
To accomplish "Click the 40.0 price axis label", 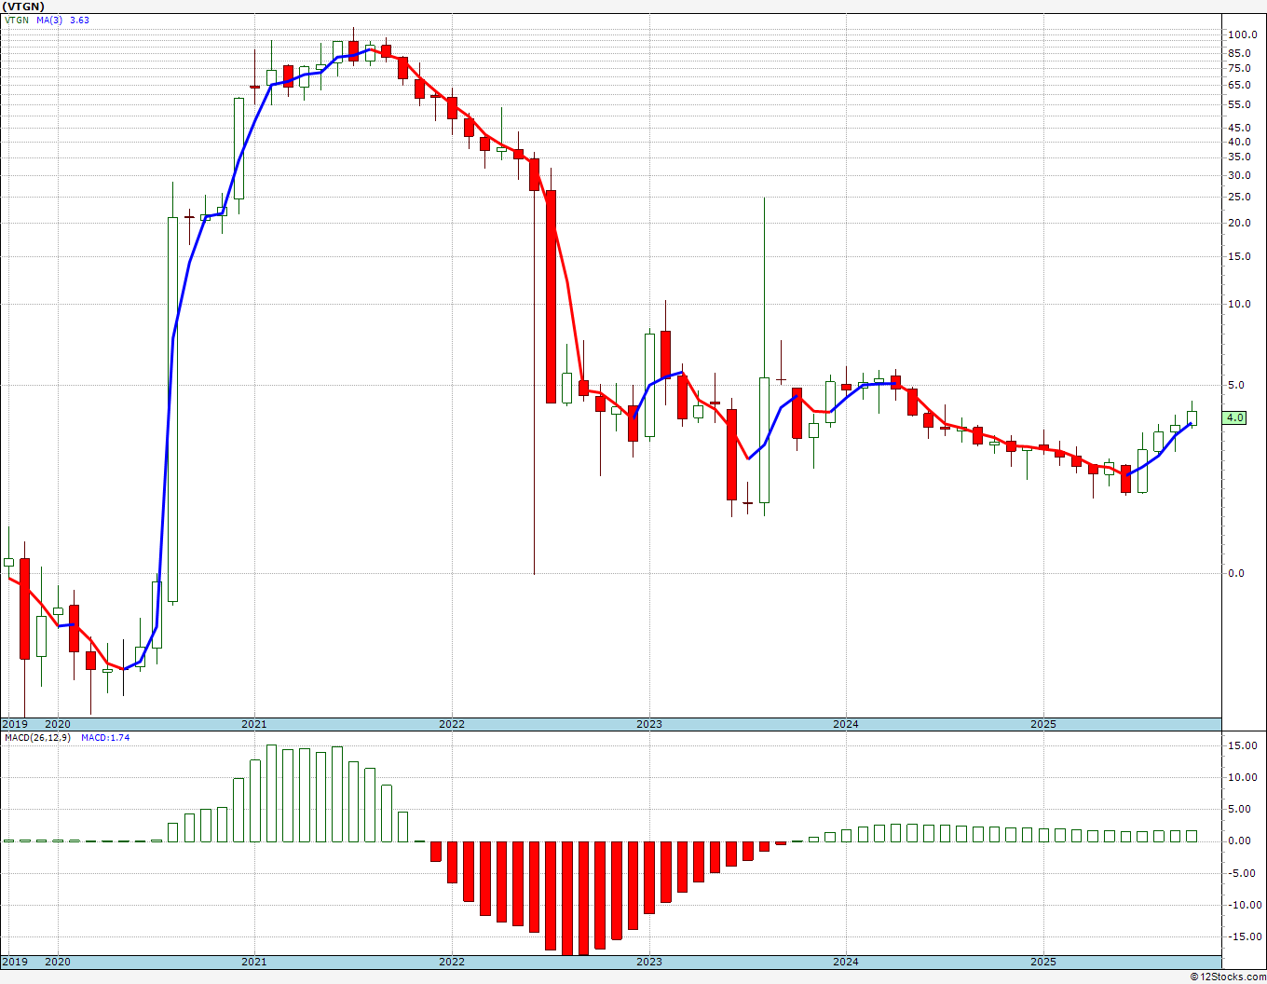I will [1238, 142].
